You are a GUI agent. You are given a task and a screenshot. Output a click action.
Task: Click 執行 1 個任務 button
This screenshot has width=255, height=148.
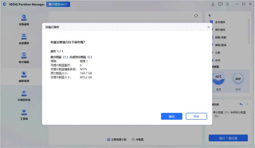click(x=228, y=138)
